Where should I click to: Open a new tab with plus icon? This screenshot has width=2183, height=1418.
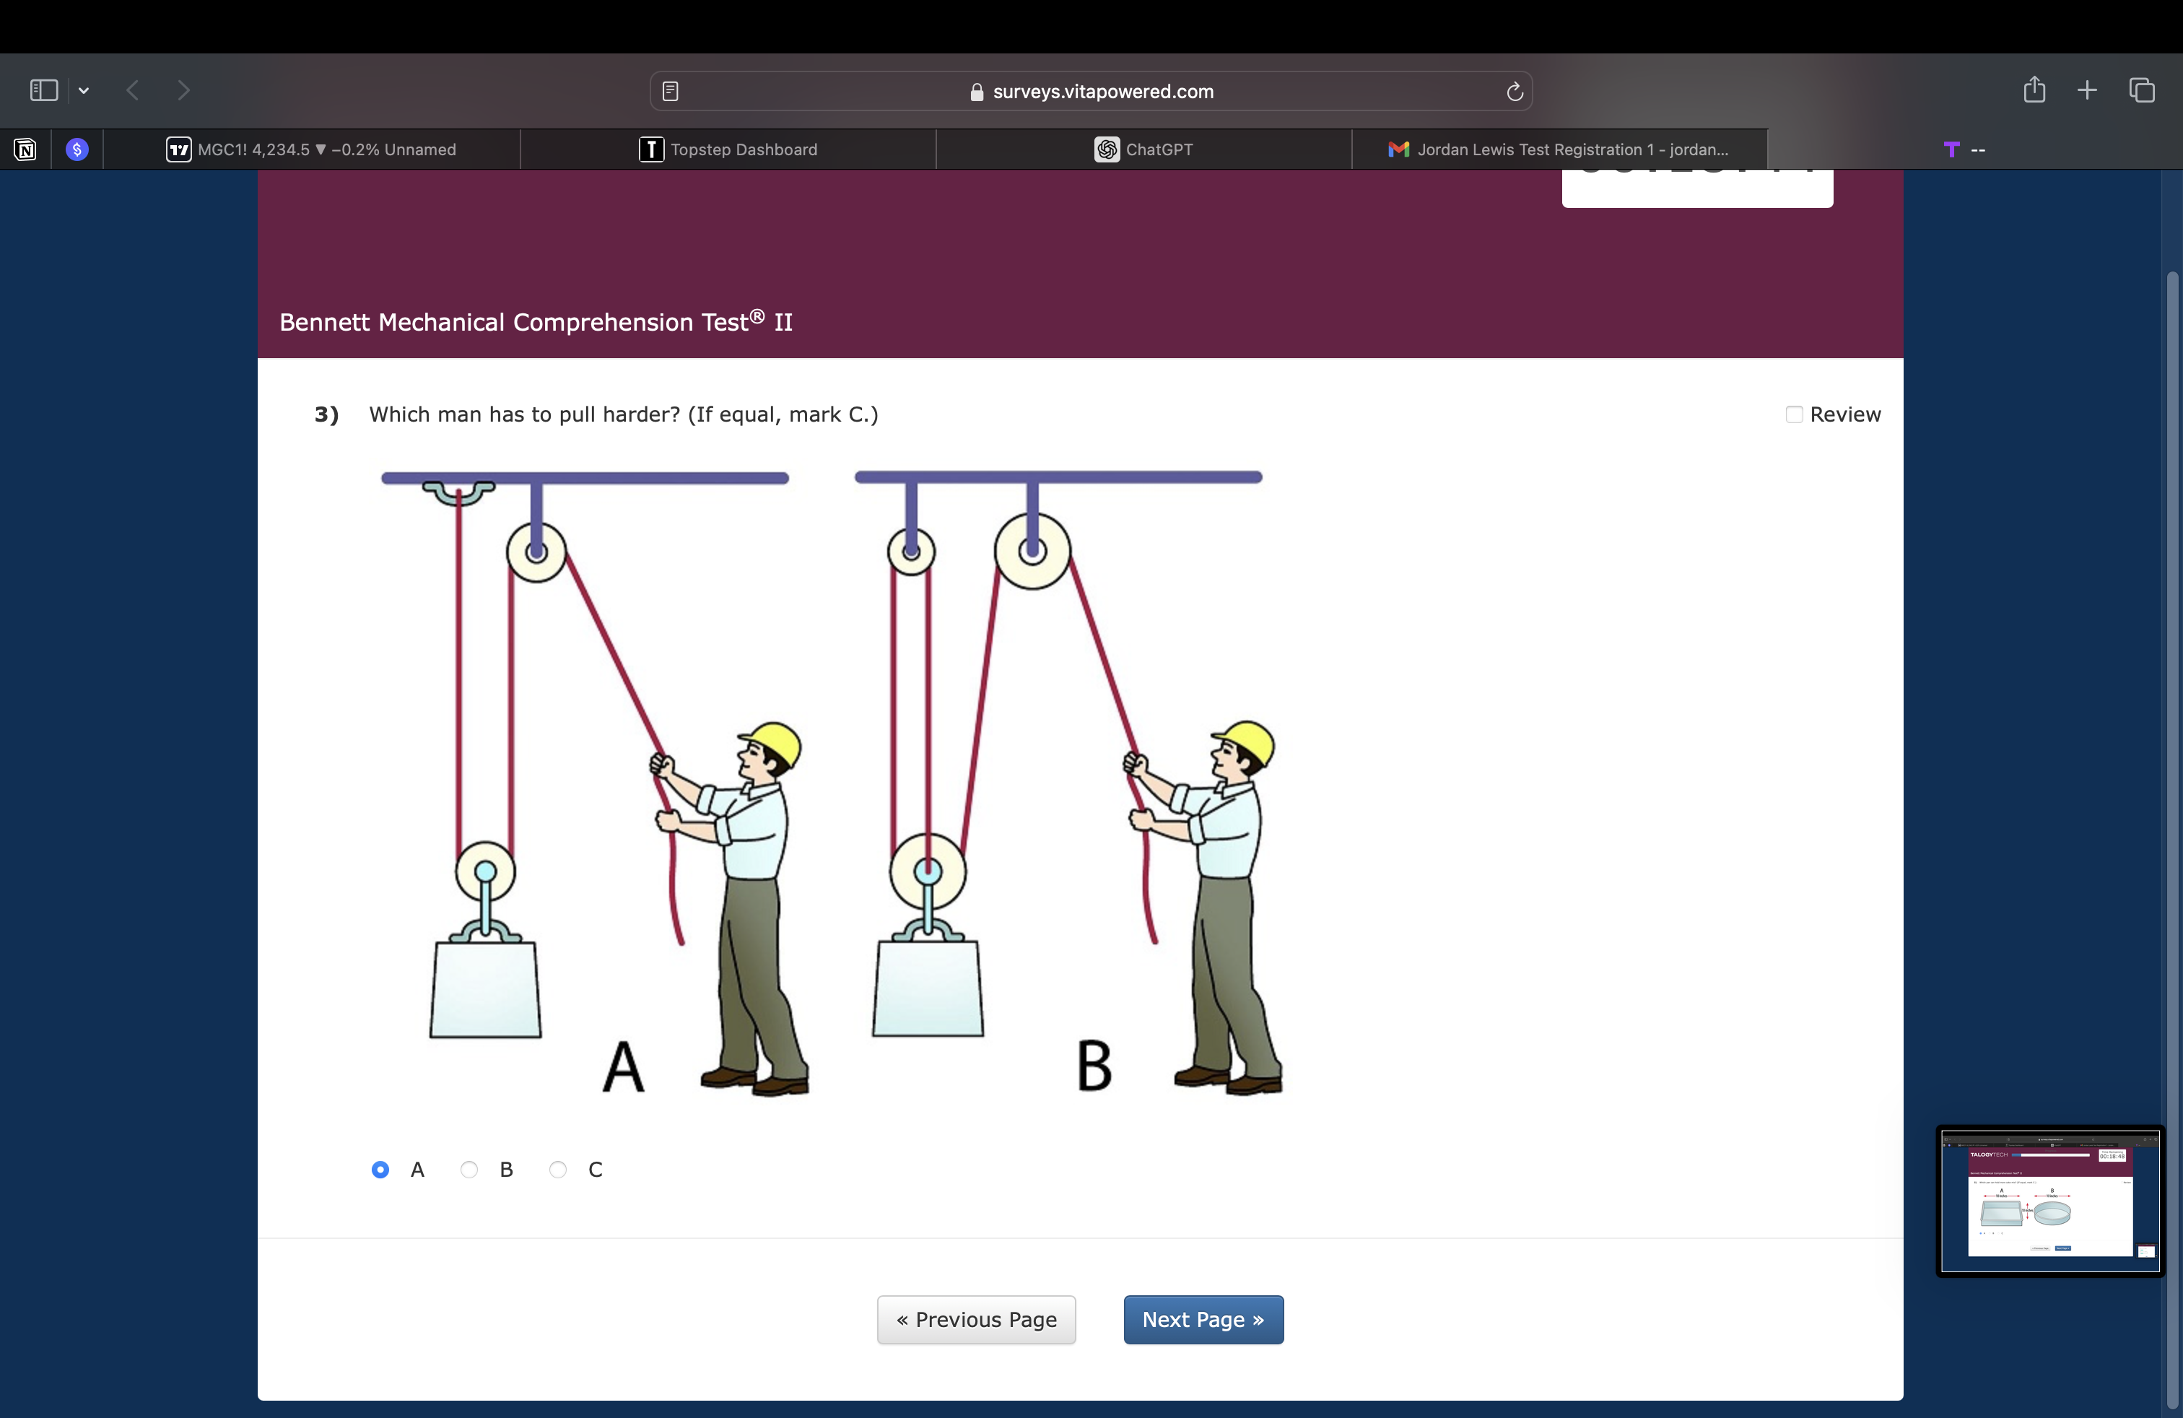2087,90
